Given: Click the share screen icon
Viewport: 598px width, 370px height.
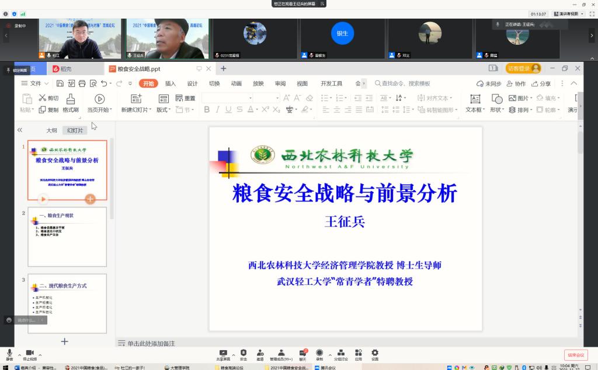Looking at the screenshot, I should pos(222,353).
